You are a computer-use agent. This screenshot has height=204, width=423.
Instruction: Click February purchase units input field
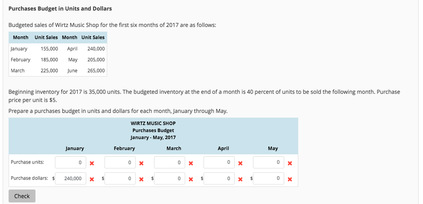[x=120, y=163]
